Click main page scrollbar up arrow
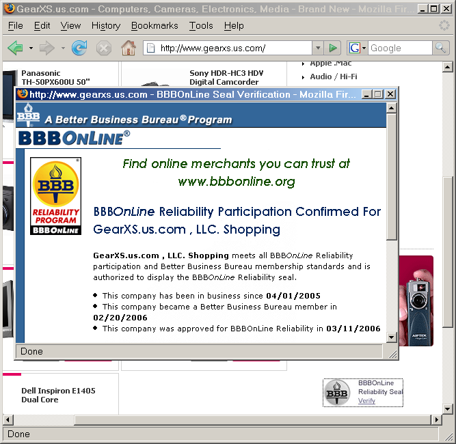The width and height of the screenshot is (456, 444). [x=447, y=68]
